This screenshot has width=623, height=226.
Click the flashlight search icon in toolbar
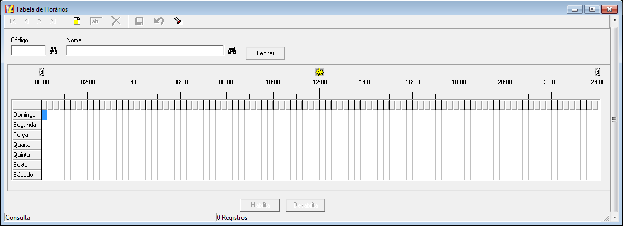pyautogui.click(x=178, y=21)
